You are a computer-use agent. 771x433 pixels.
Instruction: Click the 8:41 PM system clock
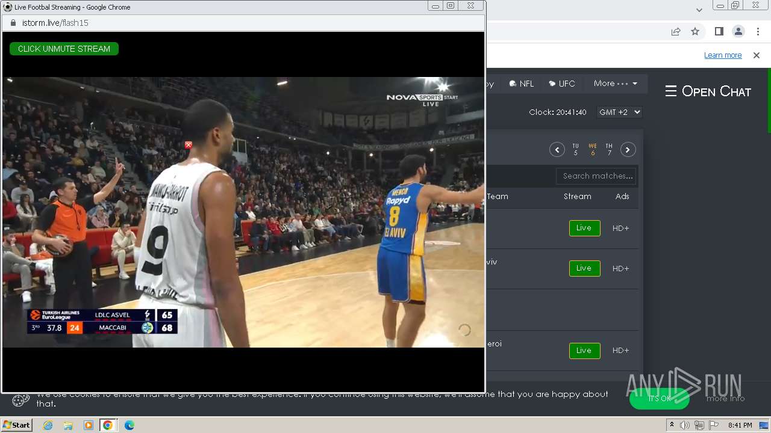(740, 425)
